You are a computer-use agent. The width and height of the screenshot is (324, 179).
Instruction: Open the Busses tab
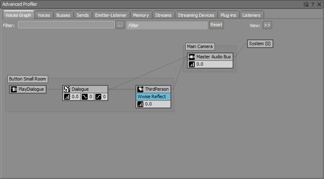point(63,15)
